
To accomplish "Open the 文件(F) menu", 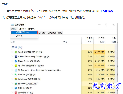I will pyautogui.click(x=14, y=29).
